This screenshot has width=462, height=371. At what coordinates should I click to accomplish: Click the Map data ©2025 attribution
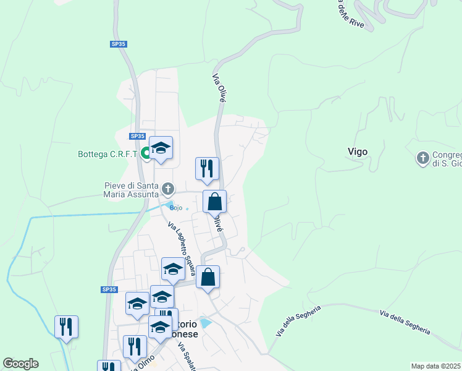pyautogui.click(x=436, y=367)
